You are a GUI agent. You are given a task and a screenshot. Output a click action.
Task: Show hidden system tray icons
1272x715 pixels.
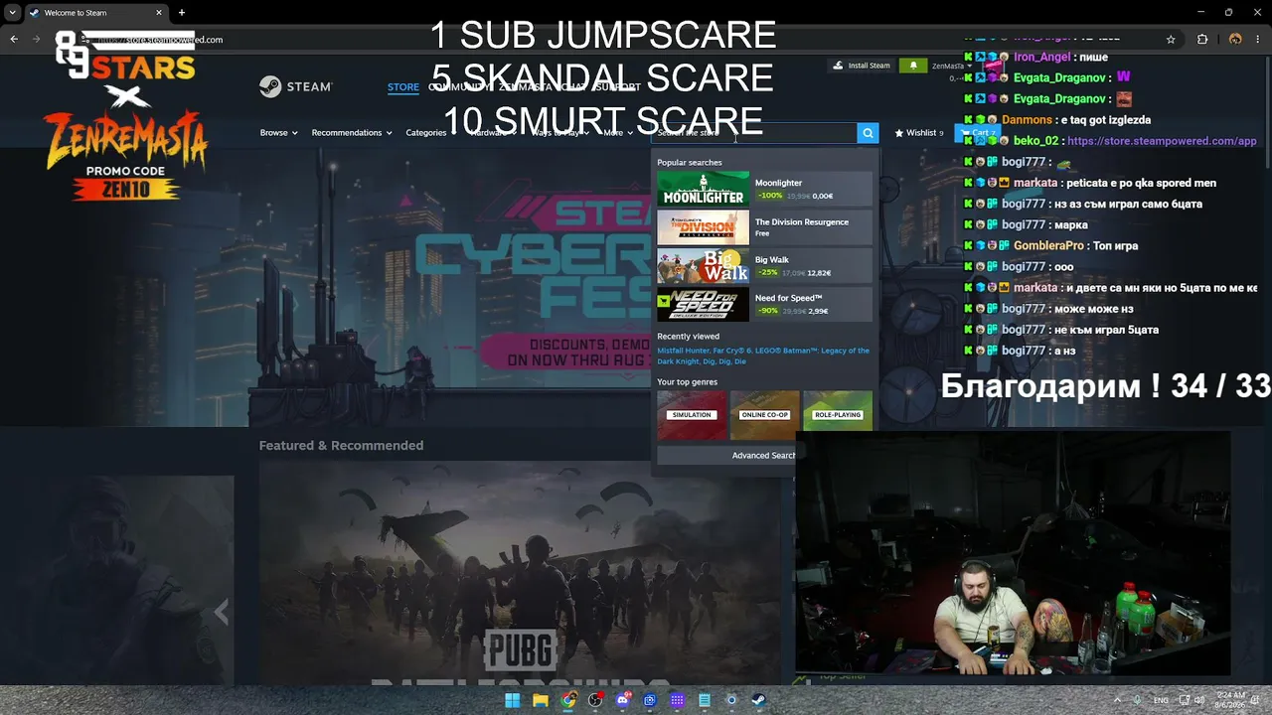pos(1117,700)
